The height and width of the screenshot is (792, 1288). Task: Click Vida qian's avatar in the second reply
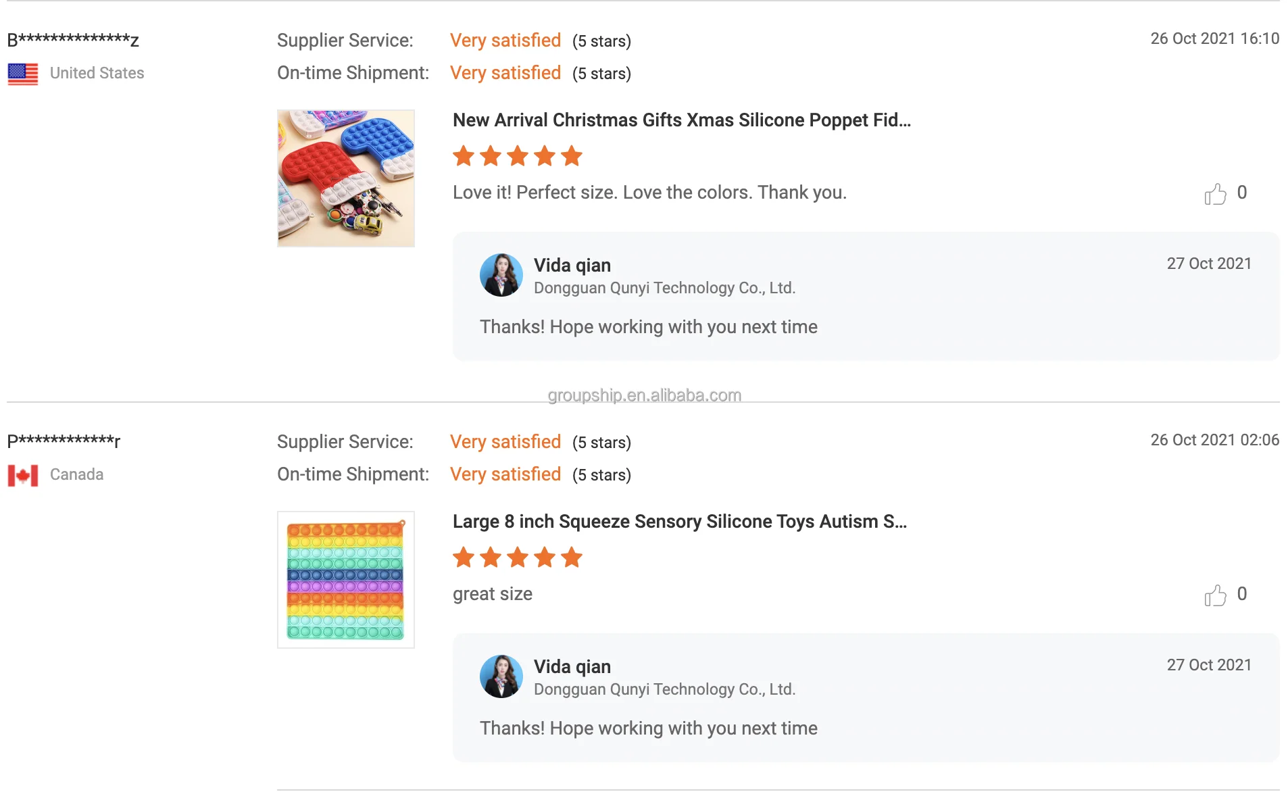[501, 676]
